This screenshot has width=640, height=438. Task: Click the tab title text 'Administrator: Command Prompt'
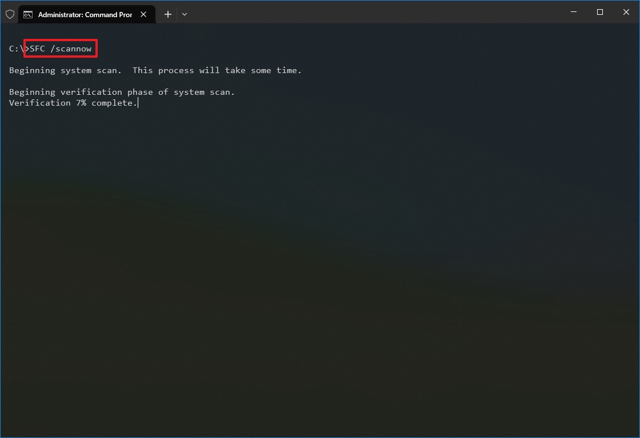click(86, 14)
